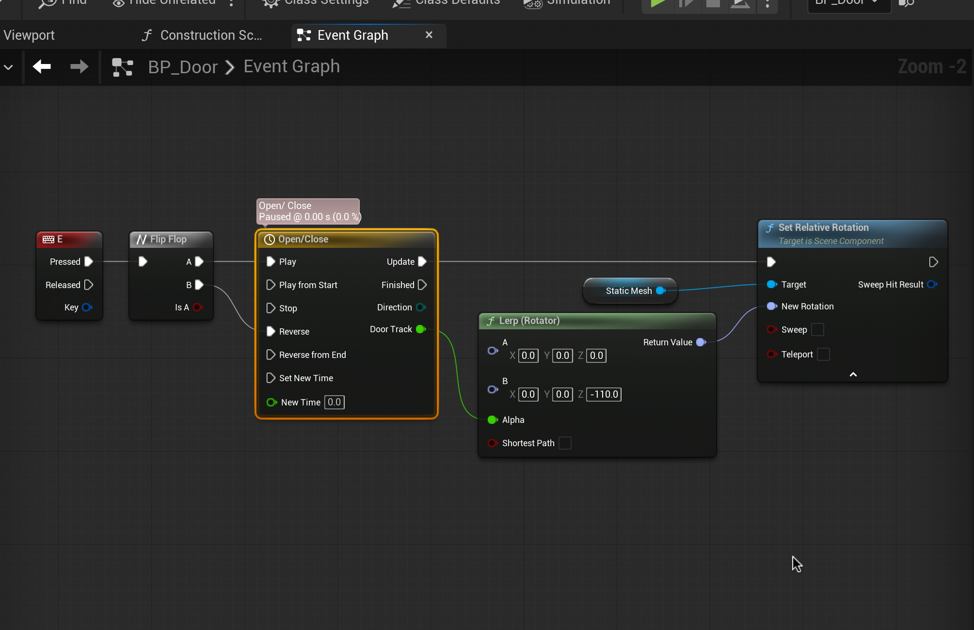The width and height of the screenshot is (974, 630).
Task: Click the Flip Flop node title
Action: (168, 239)
